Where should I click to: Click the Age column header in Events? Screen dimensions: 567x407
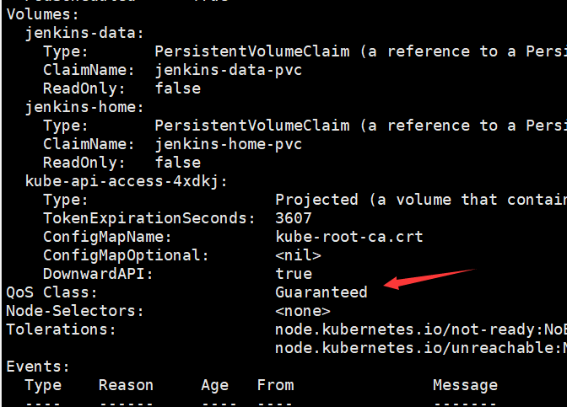(214, 385)
